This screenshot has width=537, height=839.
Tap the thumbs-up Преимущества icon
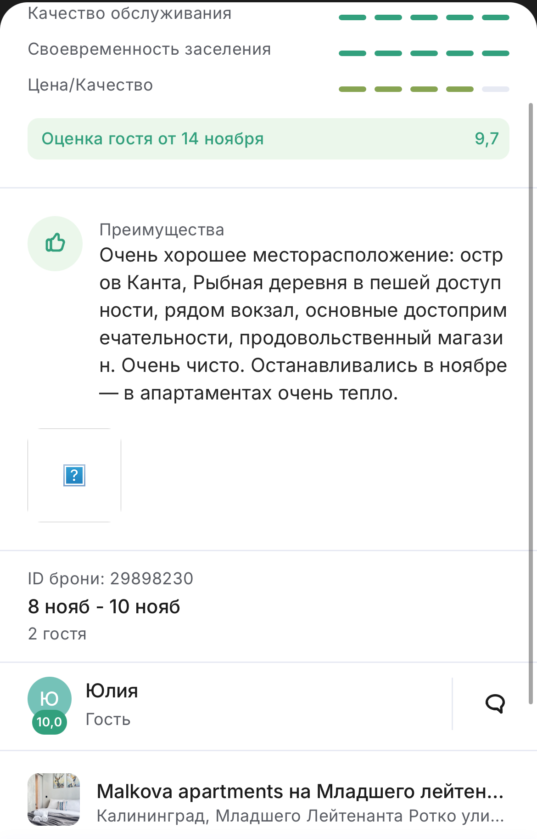(x=55, y=243)
